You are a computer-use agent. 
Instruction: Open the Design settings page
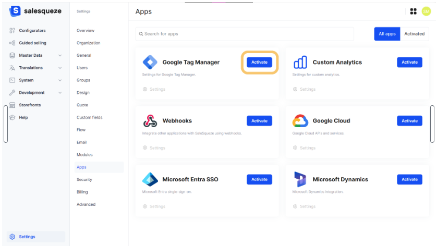[83, 92]
